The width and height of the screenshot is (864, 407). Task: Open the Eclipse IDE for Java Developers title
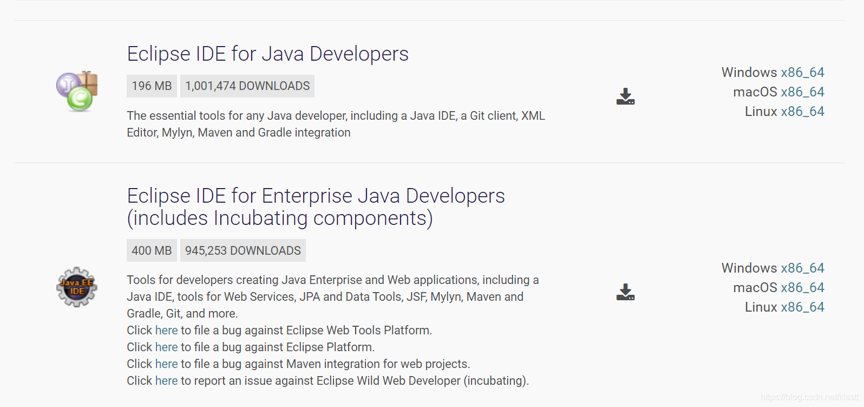[267, 54]
